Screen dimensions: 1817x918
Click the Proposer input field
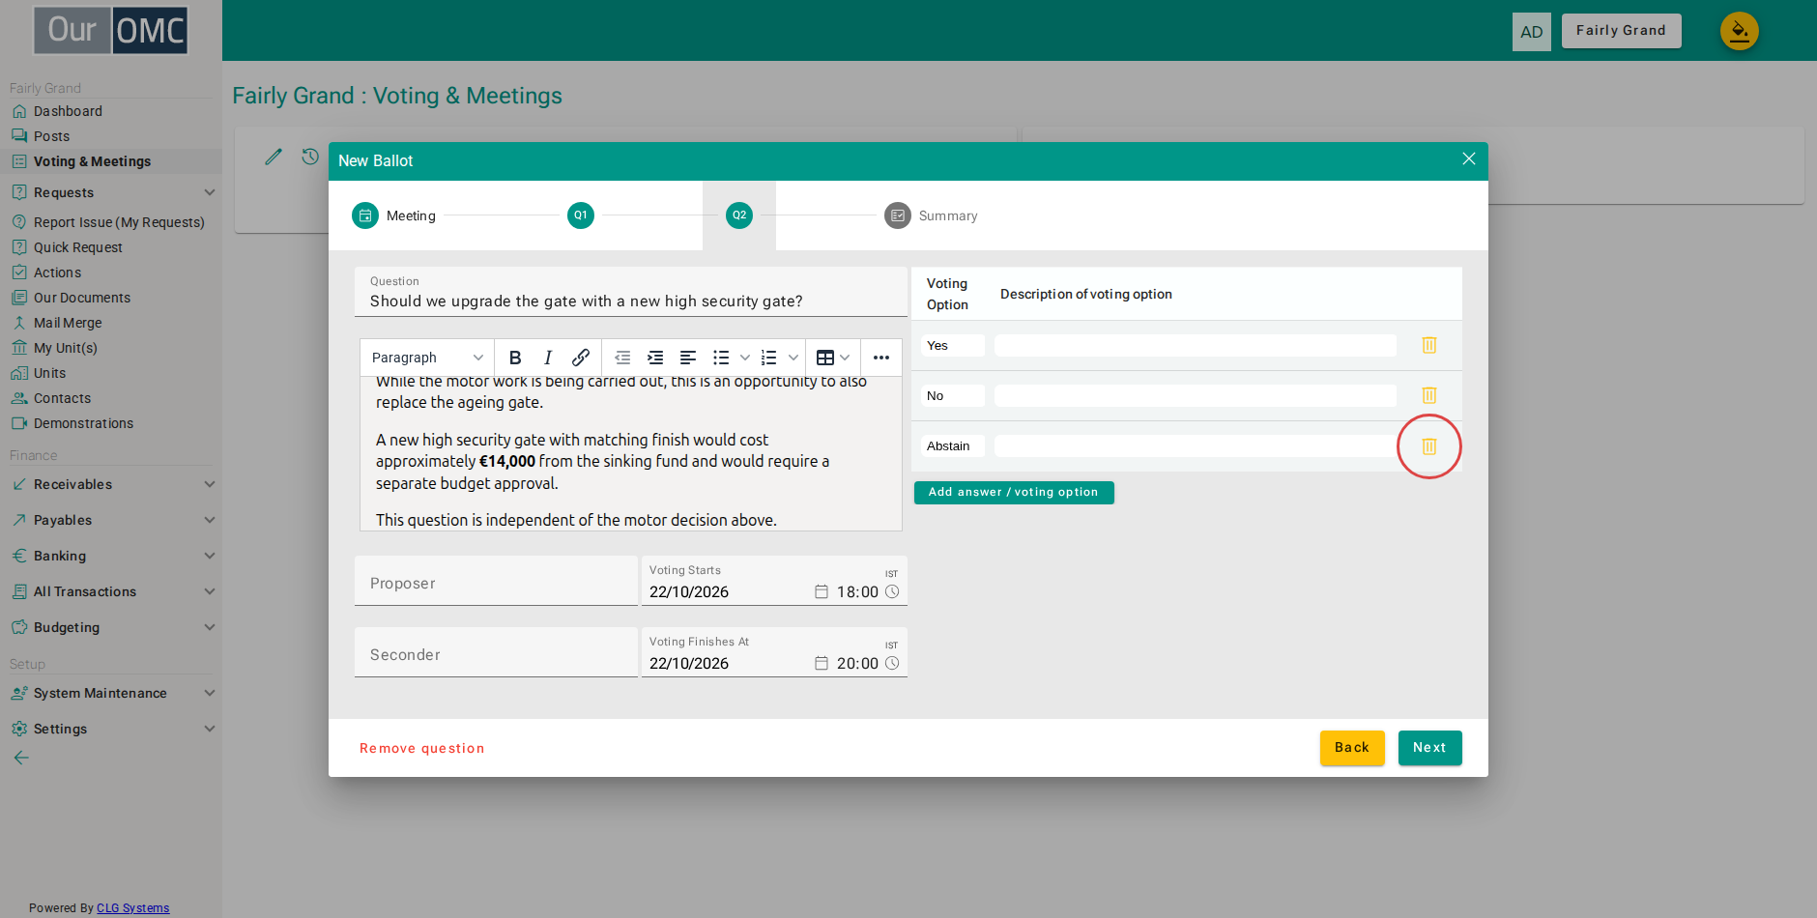(496, 581)
